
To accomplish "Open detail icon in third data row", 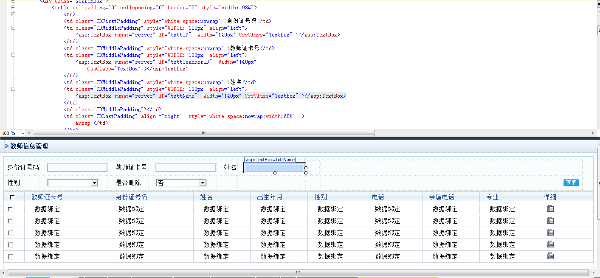I will tap(550, 232).
